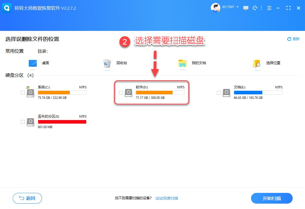Click the 硬盘分区 (4) section header

(19, 75)
